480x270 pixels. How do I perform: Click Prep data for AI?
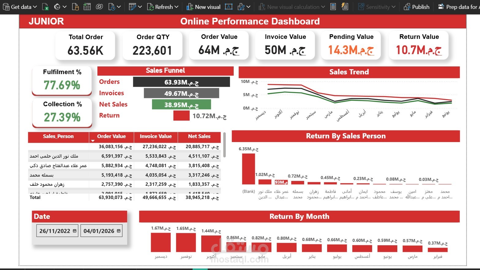click(x=459, y=7)
